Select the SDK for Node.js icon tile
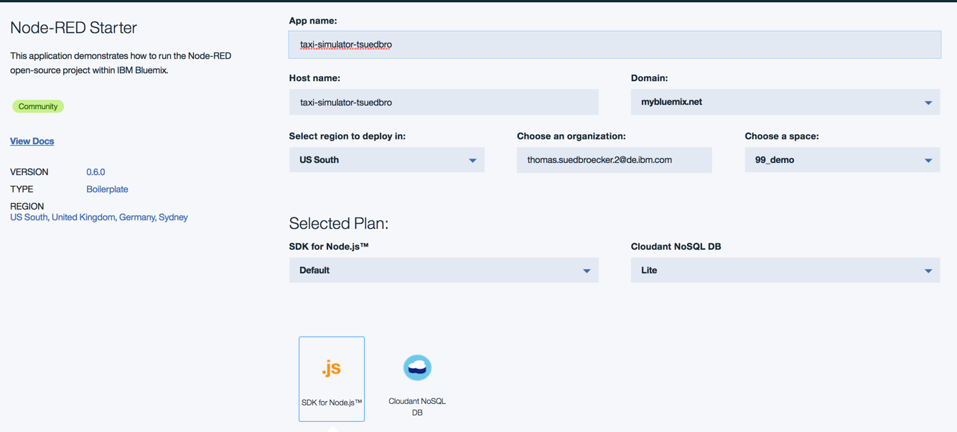Image resolution: width=957 pixels, height=432 pixels. (x=332, y=379)
